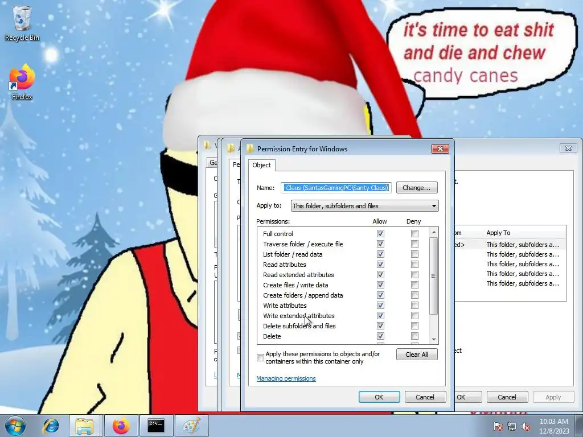
Task: Toggle Allow checkbox for Full control
Action: [x=380, y=234]
